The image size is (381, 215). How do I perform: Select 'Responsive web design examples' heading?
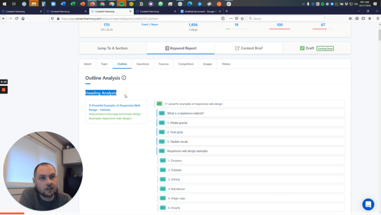[x=251, y=151]
